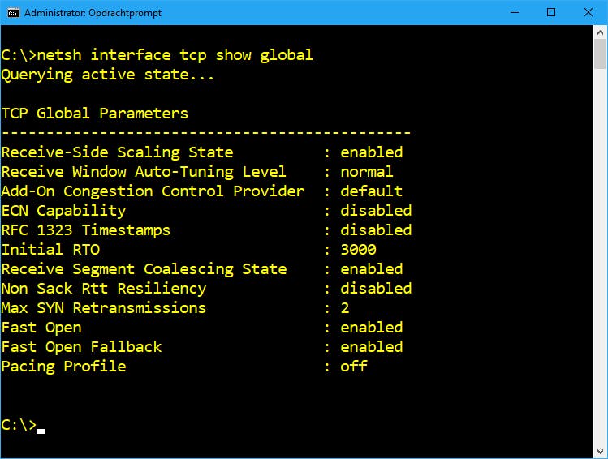Click the Initial RTO value 3000
The width and height of the screenshot is (608, 459).
tap(358, 250)
